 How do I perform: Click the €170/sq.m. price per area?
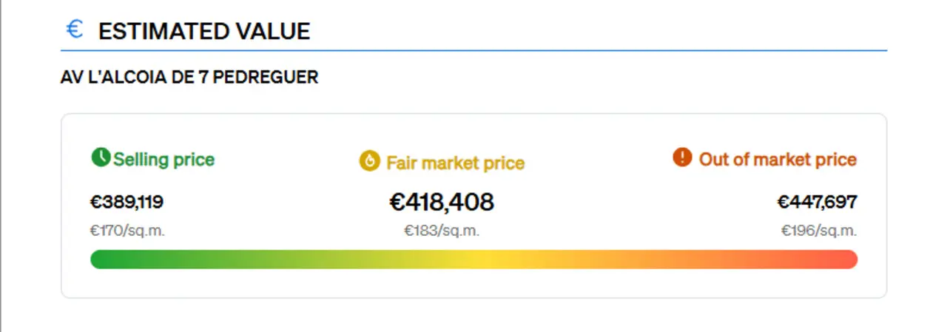tap(127, 231)
